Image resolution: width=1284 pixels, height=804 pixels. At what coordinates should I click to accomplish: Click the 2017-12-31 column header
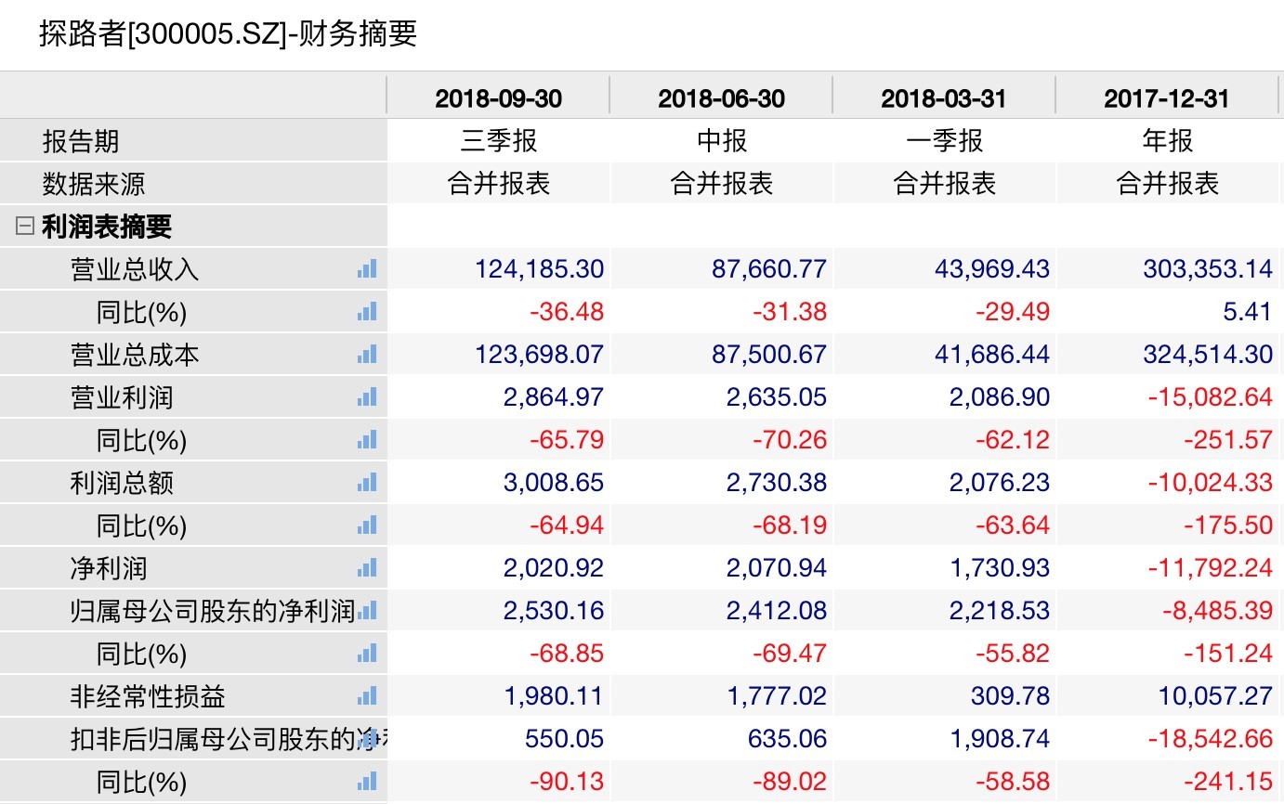[x=1167, y=98]
